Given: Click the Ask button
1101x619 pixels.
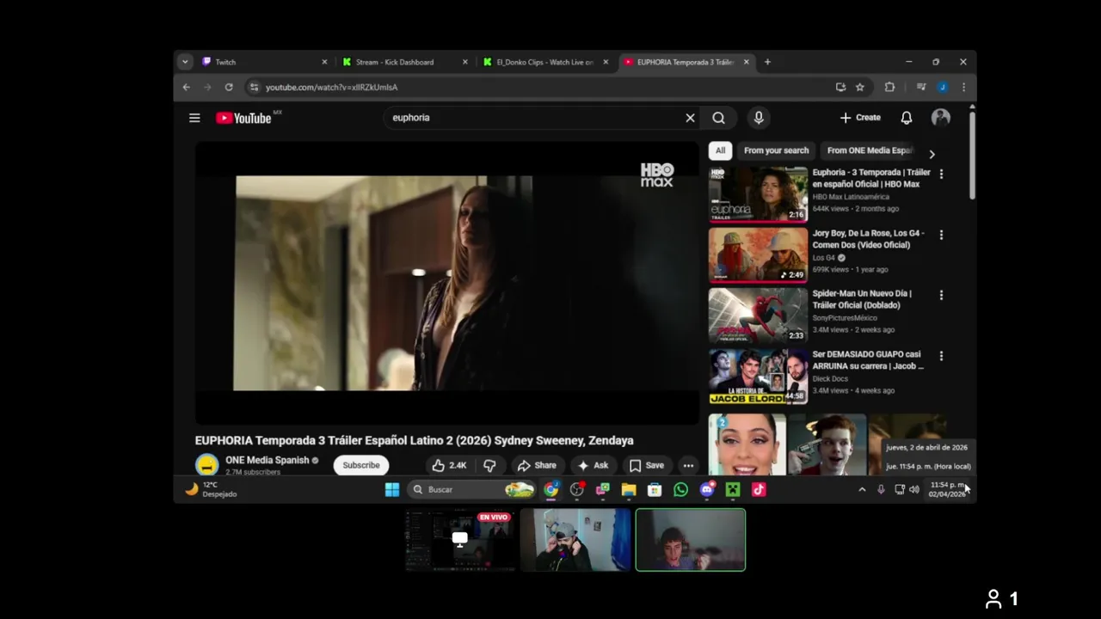Looking at the screenshot, I should [x=593, y=465].
